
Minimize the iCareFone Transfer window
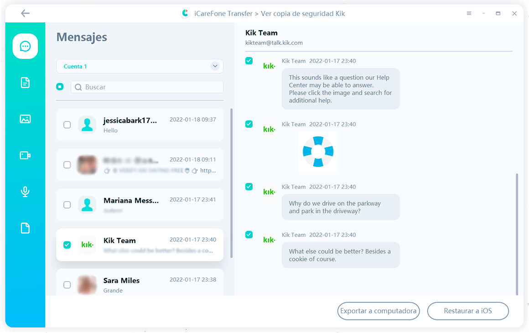tap(483, 14)
